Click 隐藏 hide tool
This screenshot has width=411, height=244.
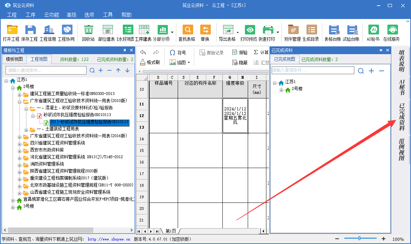click(240, 63)
